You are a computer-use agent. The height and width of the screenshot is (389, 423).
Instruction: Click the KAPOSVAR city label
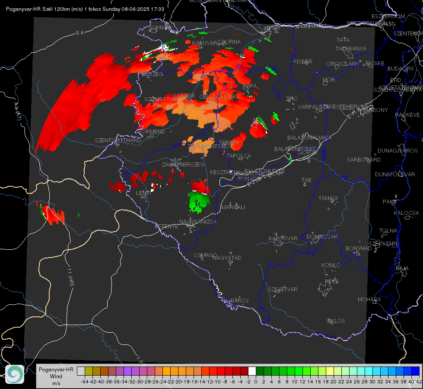click(283, 239)
